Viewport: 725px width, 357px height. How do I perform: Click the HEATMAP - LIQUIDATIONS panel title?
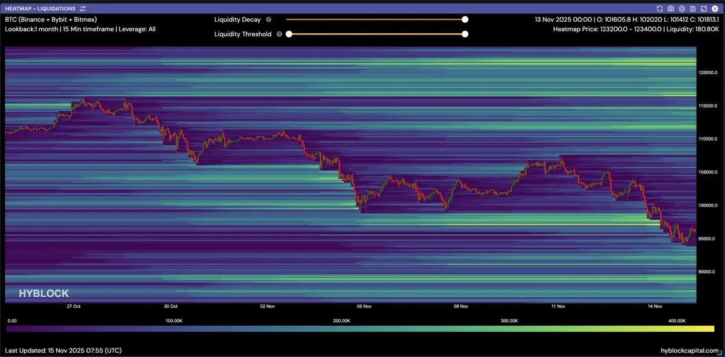(x=40, y=9)
